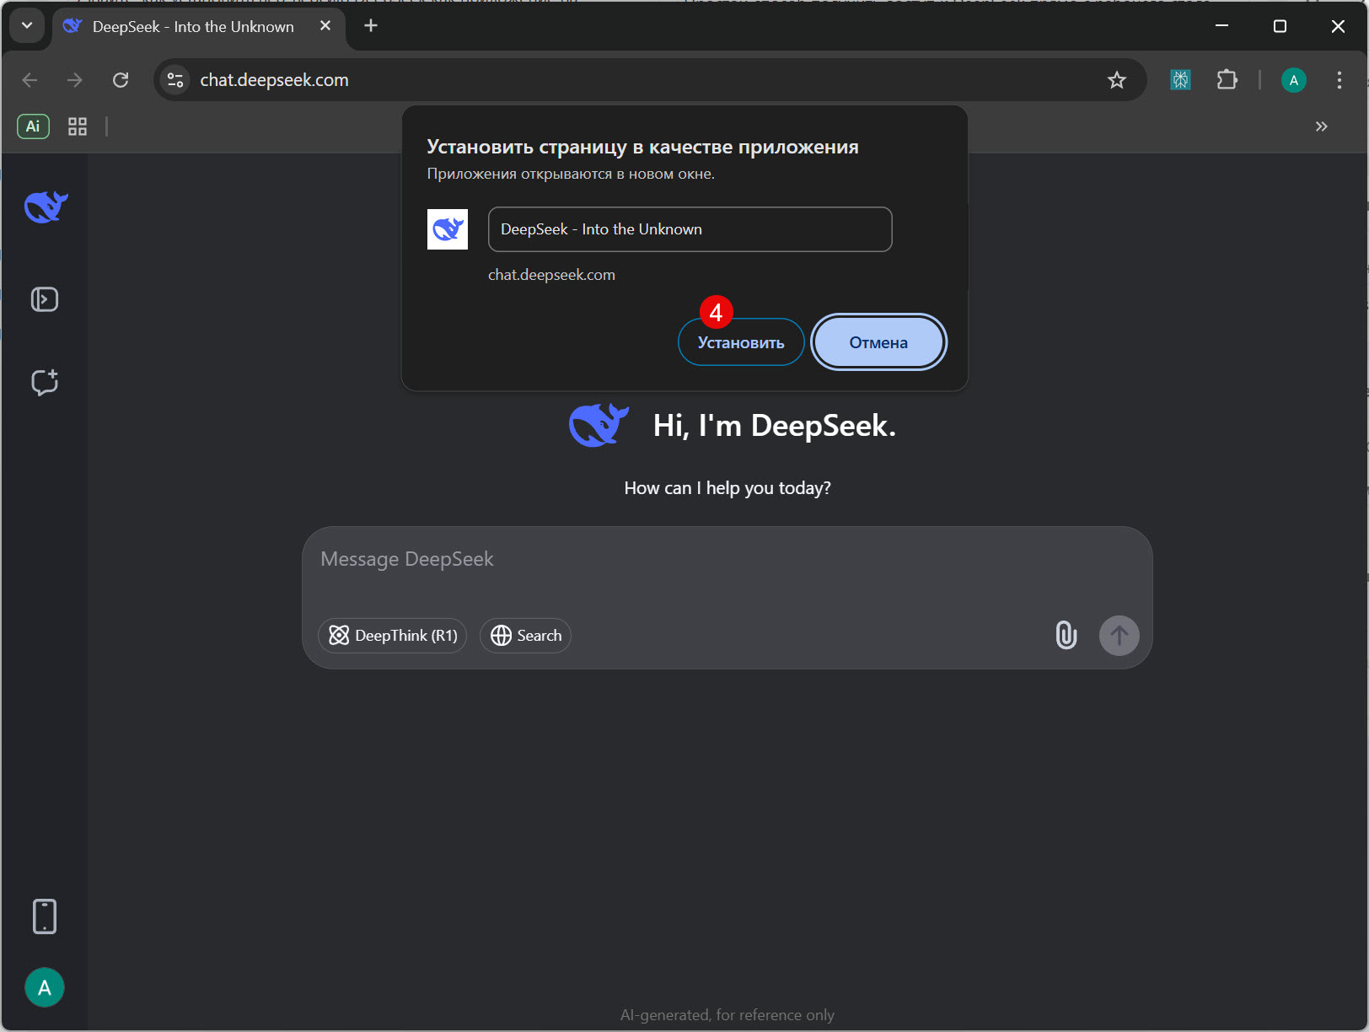Click the DeepSeek app icon in install dialog
The width and height of the screenshot is (1369, 1032).
pyautogui.click(x=448, y=229)
